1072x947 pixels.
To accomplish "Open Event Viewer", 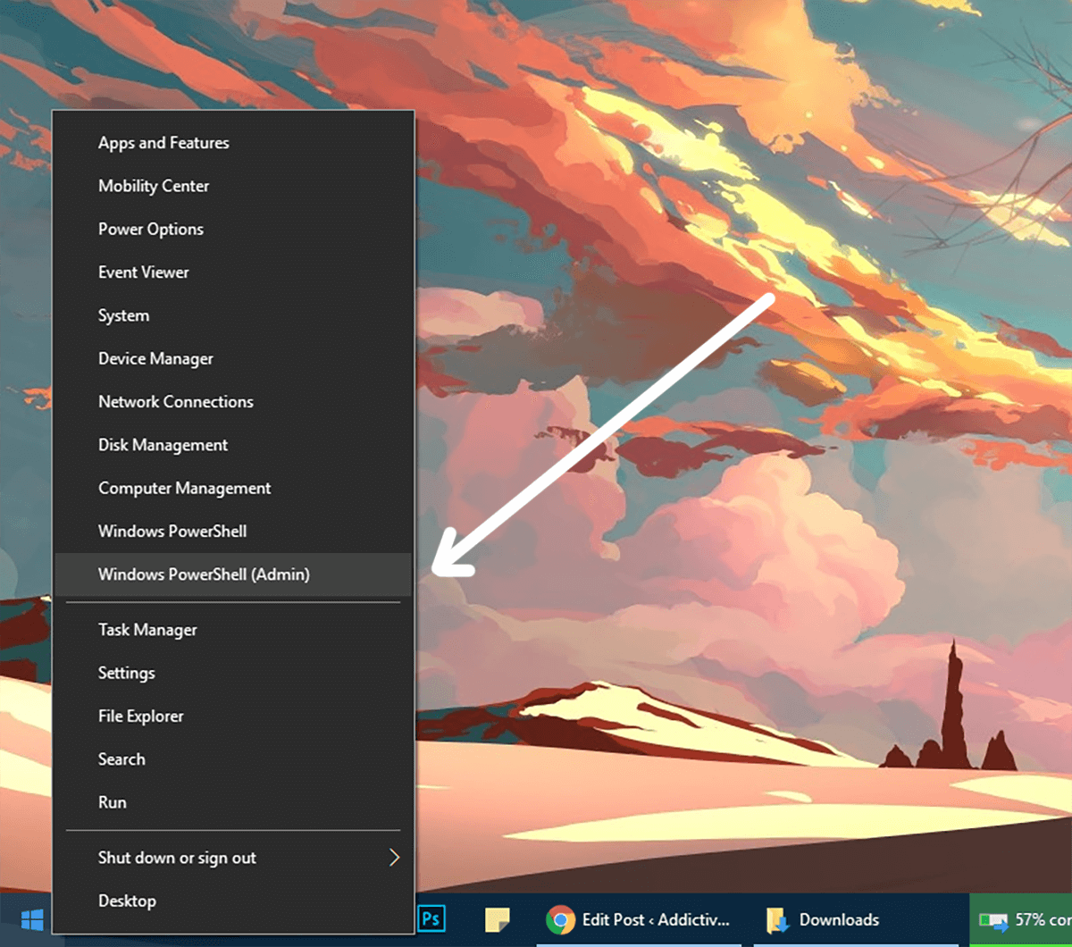I will [234, 272].
